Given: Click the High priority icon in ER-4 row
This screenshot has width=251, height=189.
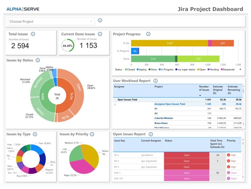Looking at the screenshot, I should point(228,161).
